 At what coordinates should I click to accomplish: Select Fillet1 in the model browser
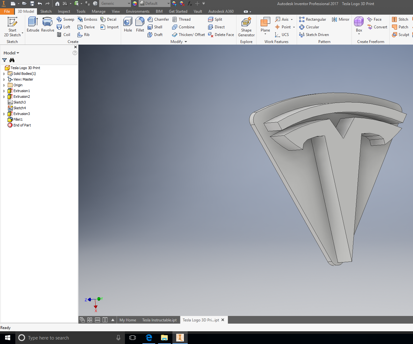point(15,119)
